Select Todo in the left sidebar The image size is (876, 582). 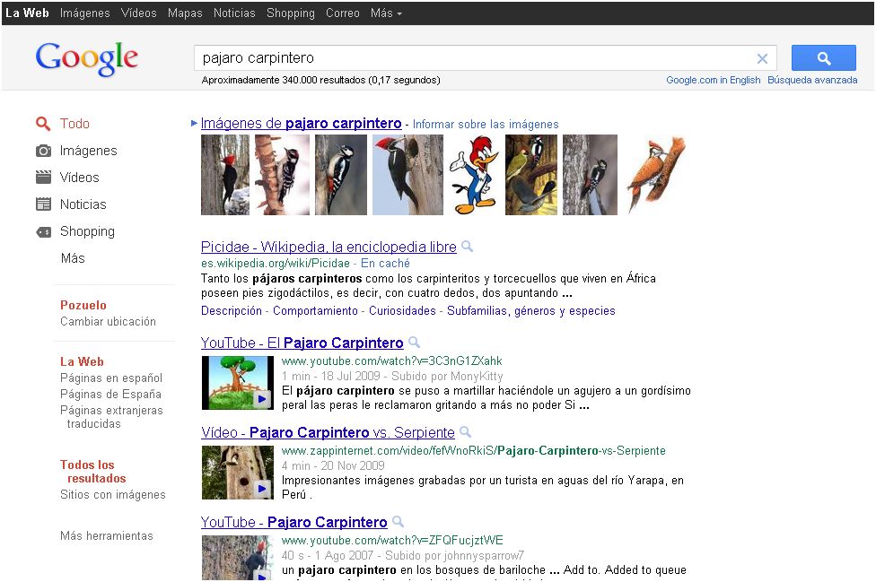[74, 124]
